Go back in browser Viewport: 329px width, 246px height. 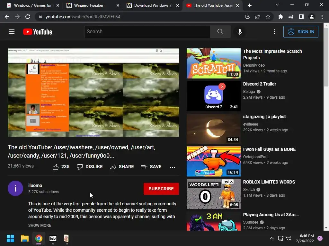coord(7,17)
